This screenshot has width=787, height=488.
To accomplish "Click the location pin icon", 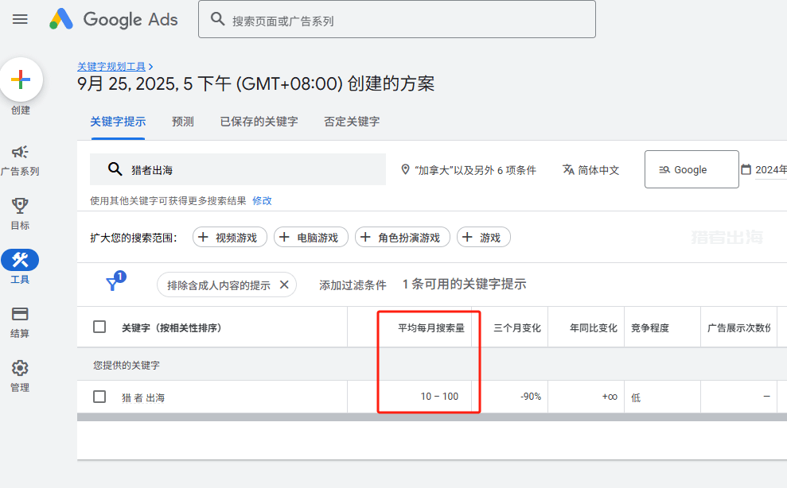I will pos(406,169).
